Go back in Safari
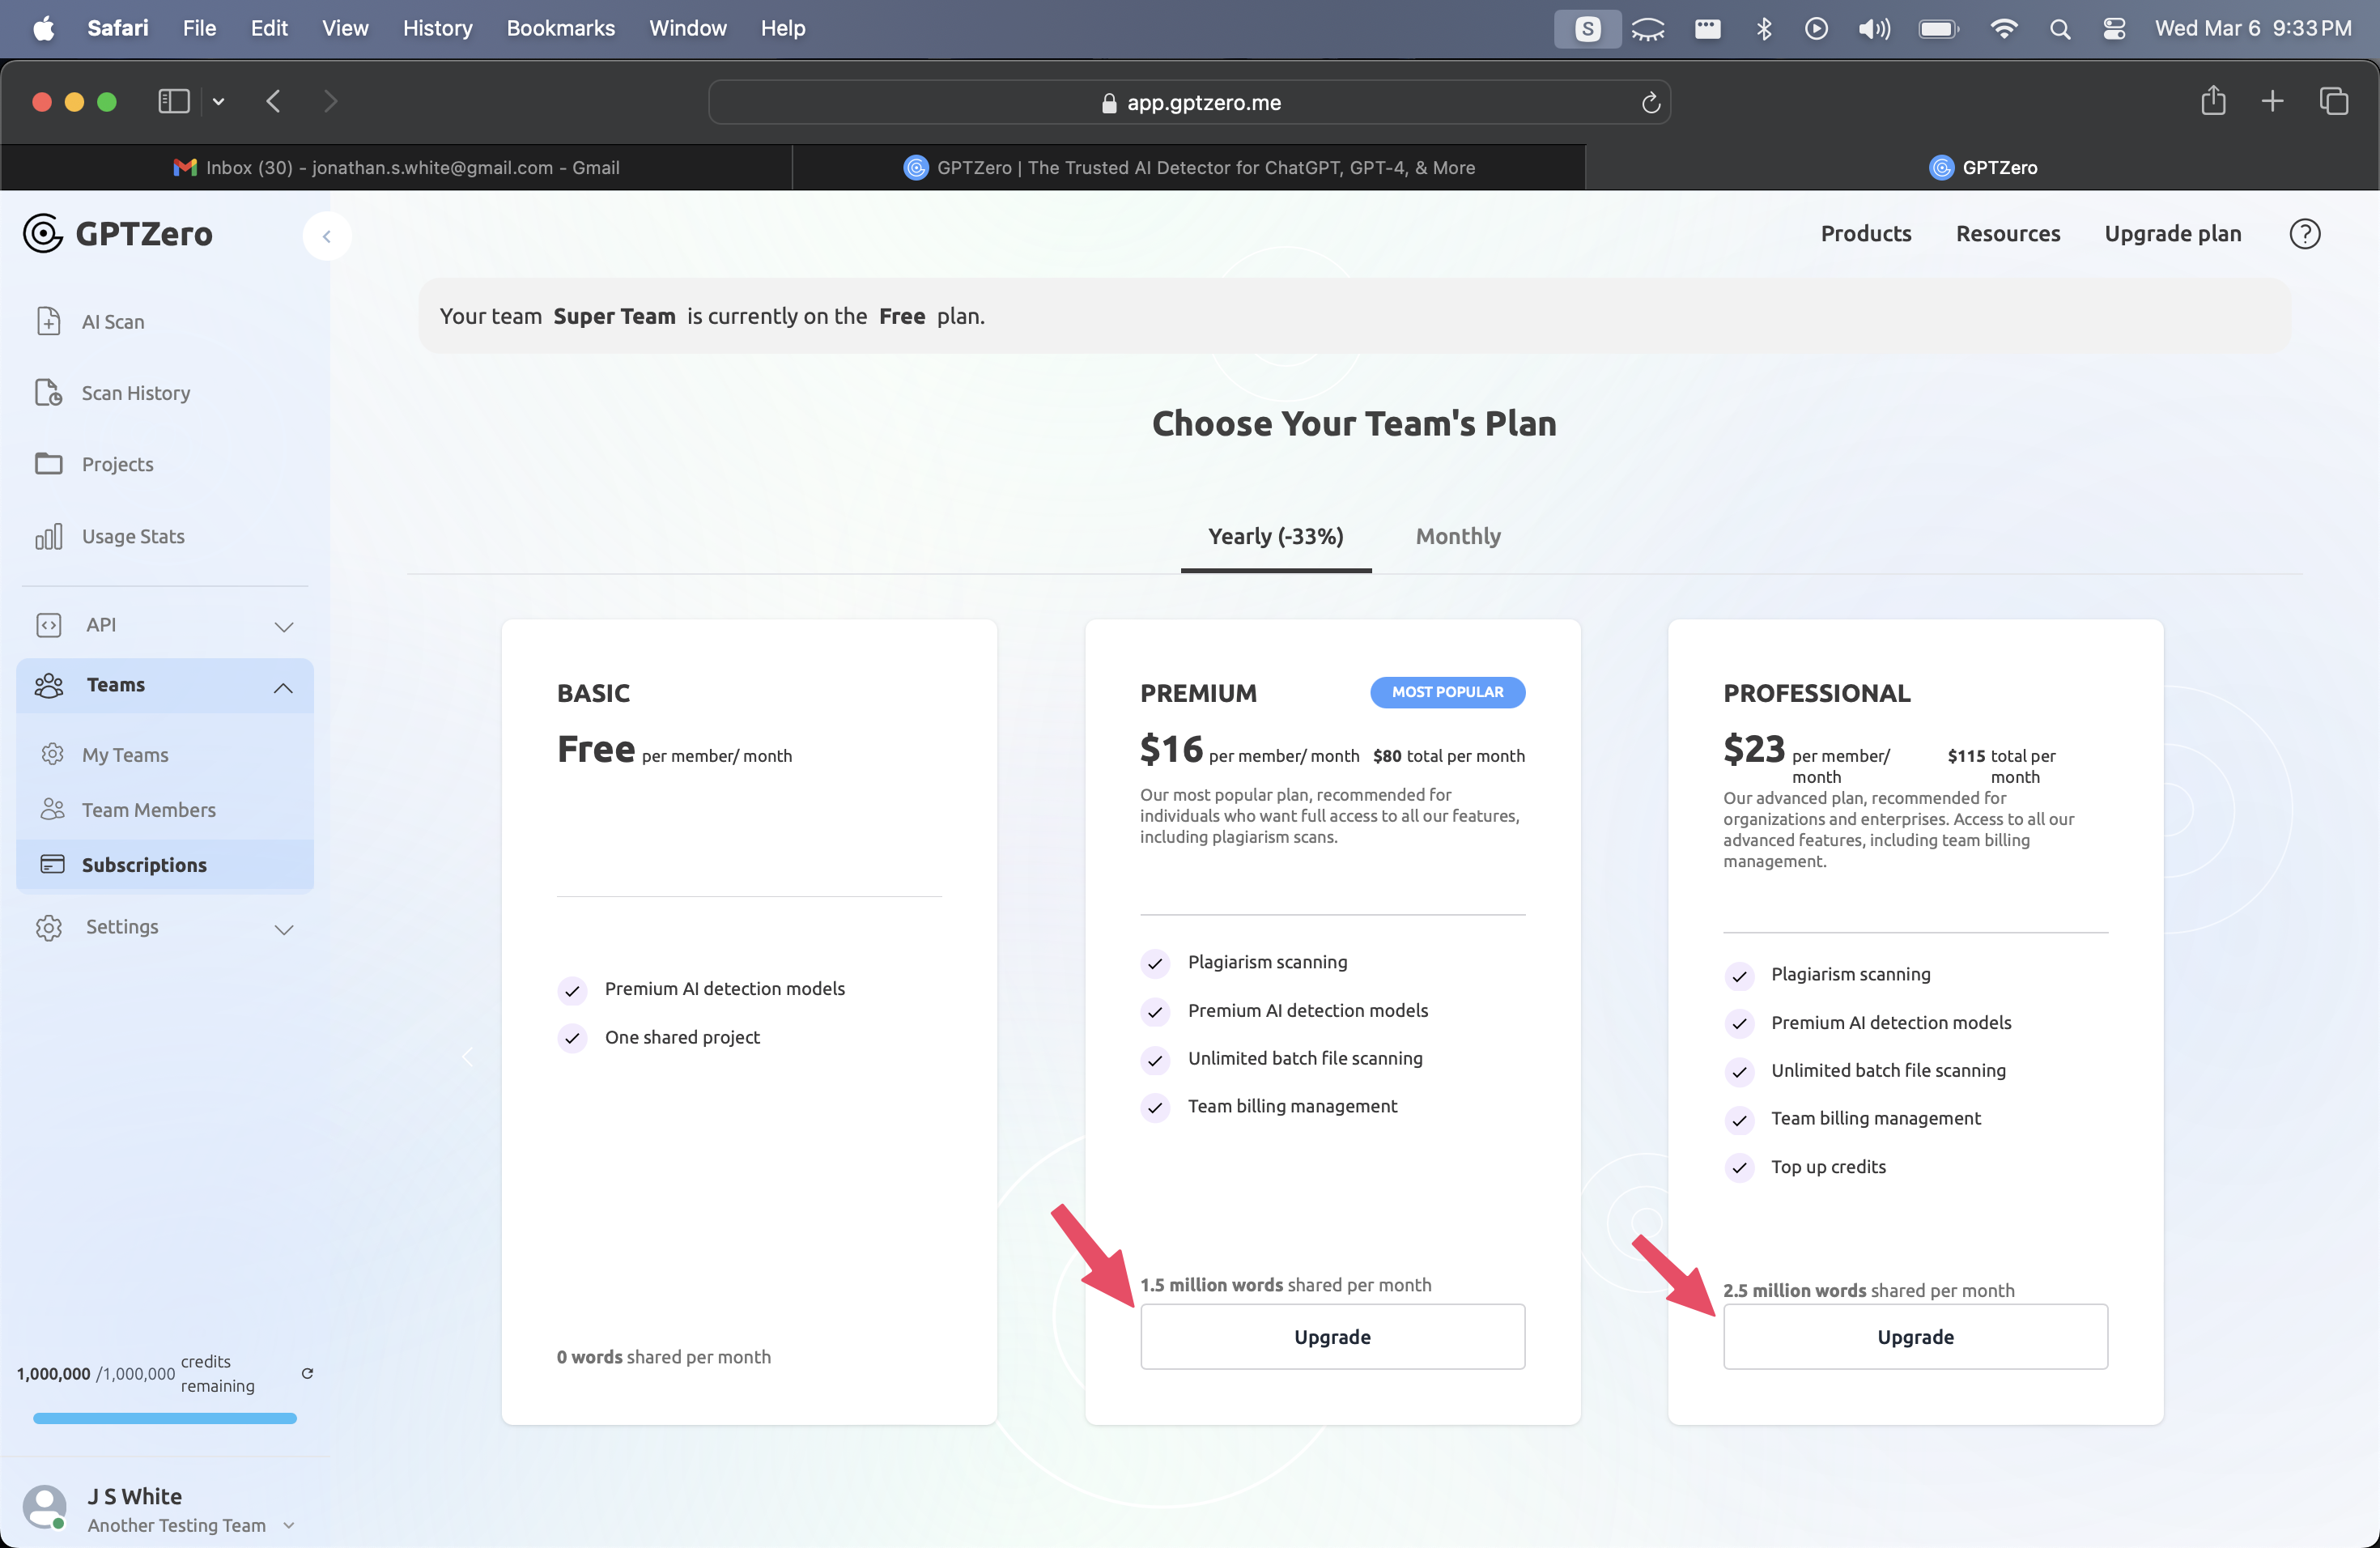2380x1548 pixels. [x=272, y=101]
